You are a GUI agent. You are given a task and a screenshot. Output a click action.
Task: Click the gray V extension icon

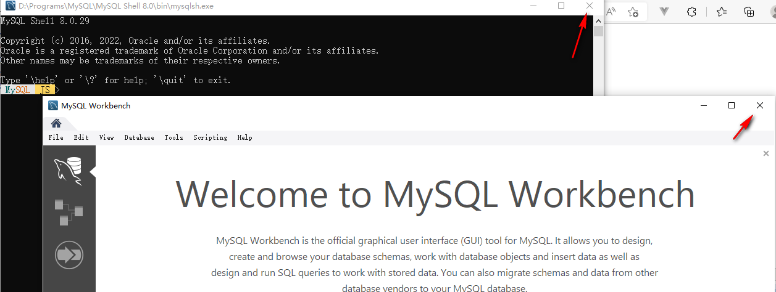(665, 12)
